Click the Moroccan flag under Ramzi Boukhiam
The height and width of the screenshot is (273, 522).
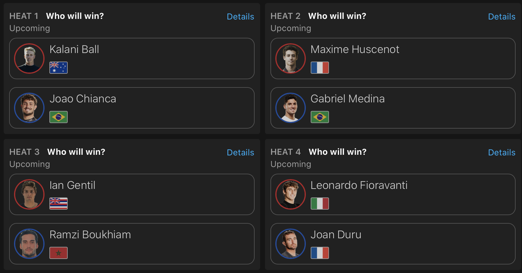pos(59,253)
